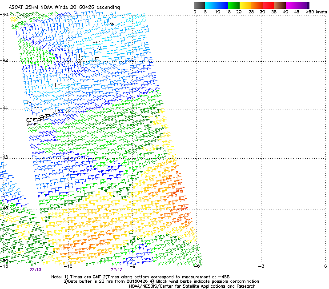
Task: Click the '10' label under the color bar
Action: pyautogui.click(x=217, y=12)
